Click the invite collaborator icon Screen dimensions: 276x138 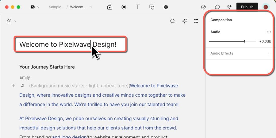coord(229,7)
